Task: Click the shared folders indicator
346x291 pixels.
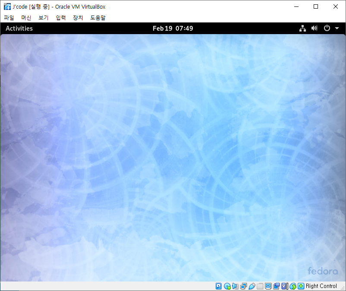Action: coord(260,286)
